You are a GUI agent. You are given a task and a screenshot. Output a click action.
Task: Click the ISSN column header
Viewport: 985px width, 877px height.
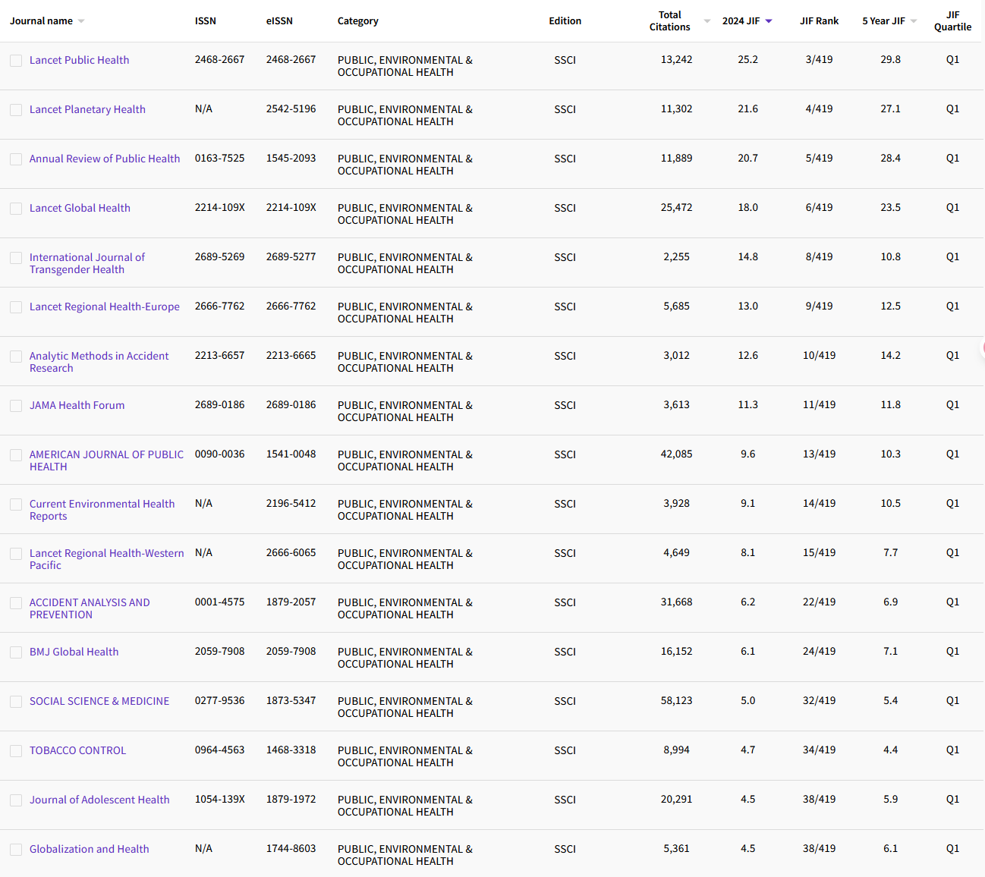point(206,20)
